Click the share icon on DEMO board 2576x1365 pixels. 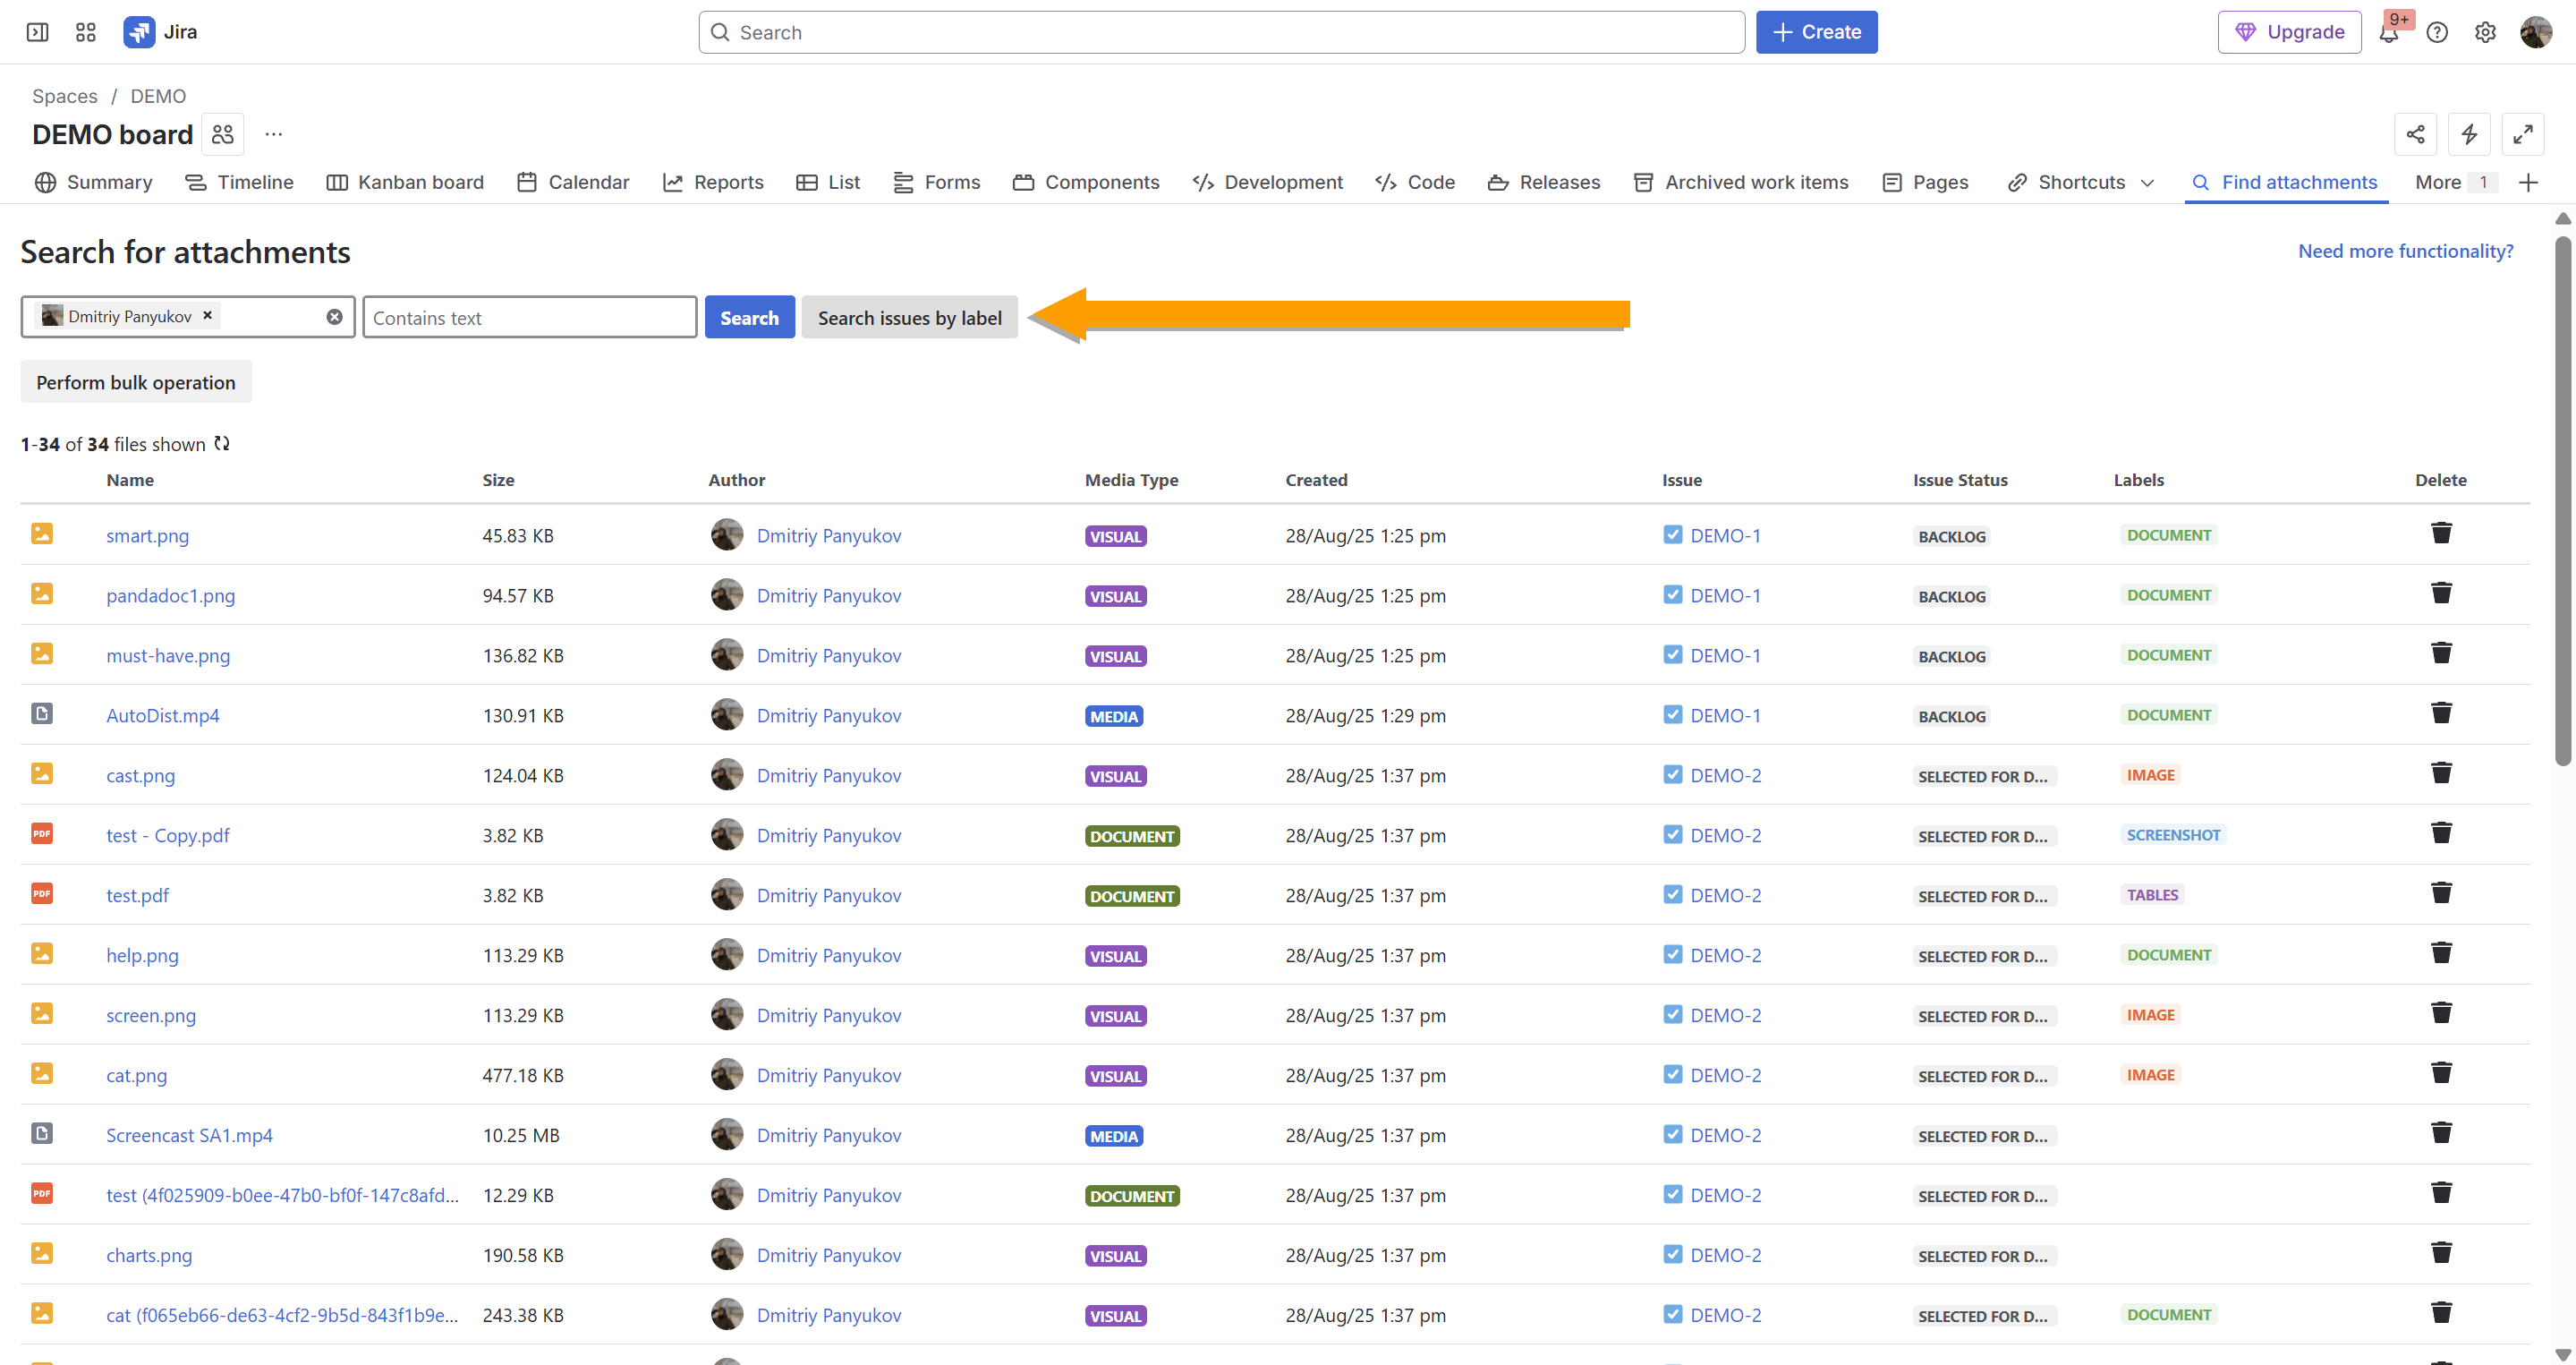(x=2415, y=134)
